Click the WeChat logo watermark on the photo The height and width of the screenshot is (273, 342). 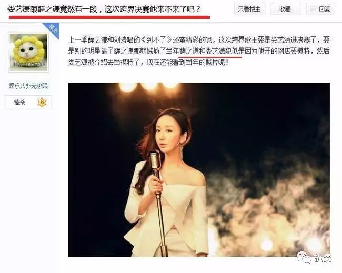[x=304, y=257]
